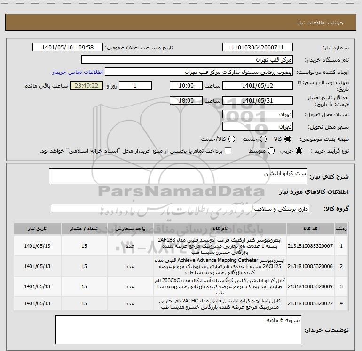
Task: Click the announcement date field 1401/05/10 - 09:58
Action: tap(68, 47)
